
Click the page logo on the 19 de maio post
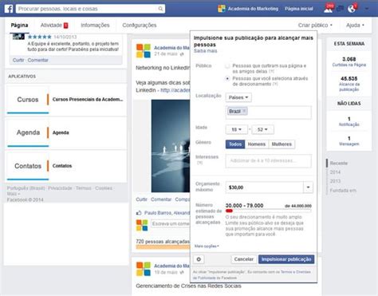coord(144,269)
